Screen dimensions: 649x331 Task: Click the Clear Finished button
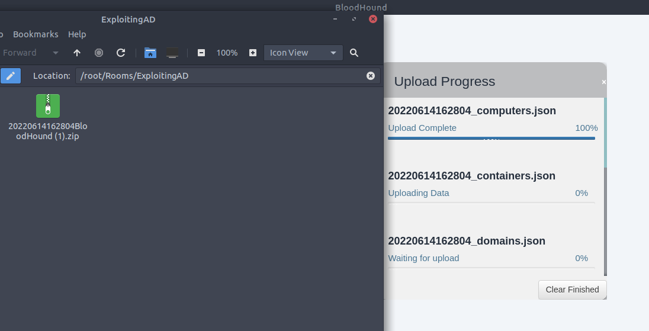coord(572,290)
